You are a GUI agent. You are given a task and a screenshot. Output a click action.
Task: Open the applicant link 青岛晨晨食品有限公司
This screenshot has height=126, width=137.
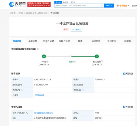pos(44,113)
